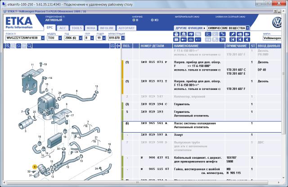The width and height of the screenshot is (288, 187).
Task: Select part number 1K0 815 071 T
Action: tap(154, 81)
